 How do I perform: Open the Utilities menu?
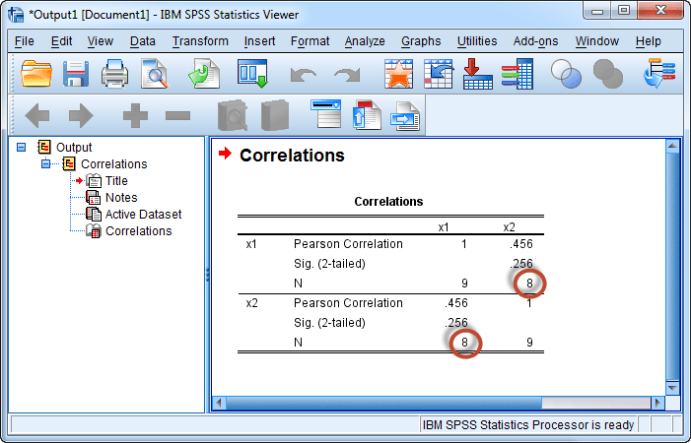(477, 41)
